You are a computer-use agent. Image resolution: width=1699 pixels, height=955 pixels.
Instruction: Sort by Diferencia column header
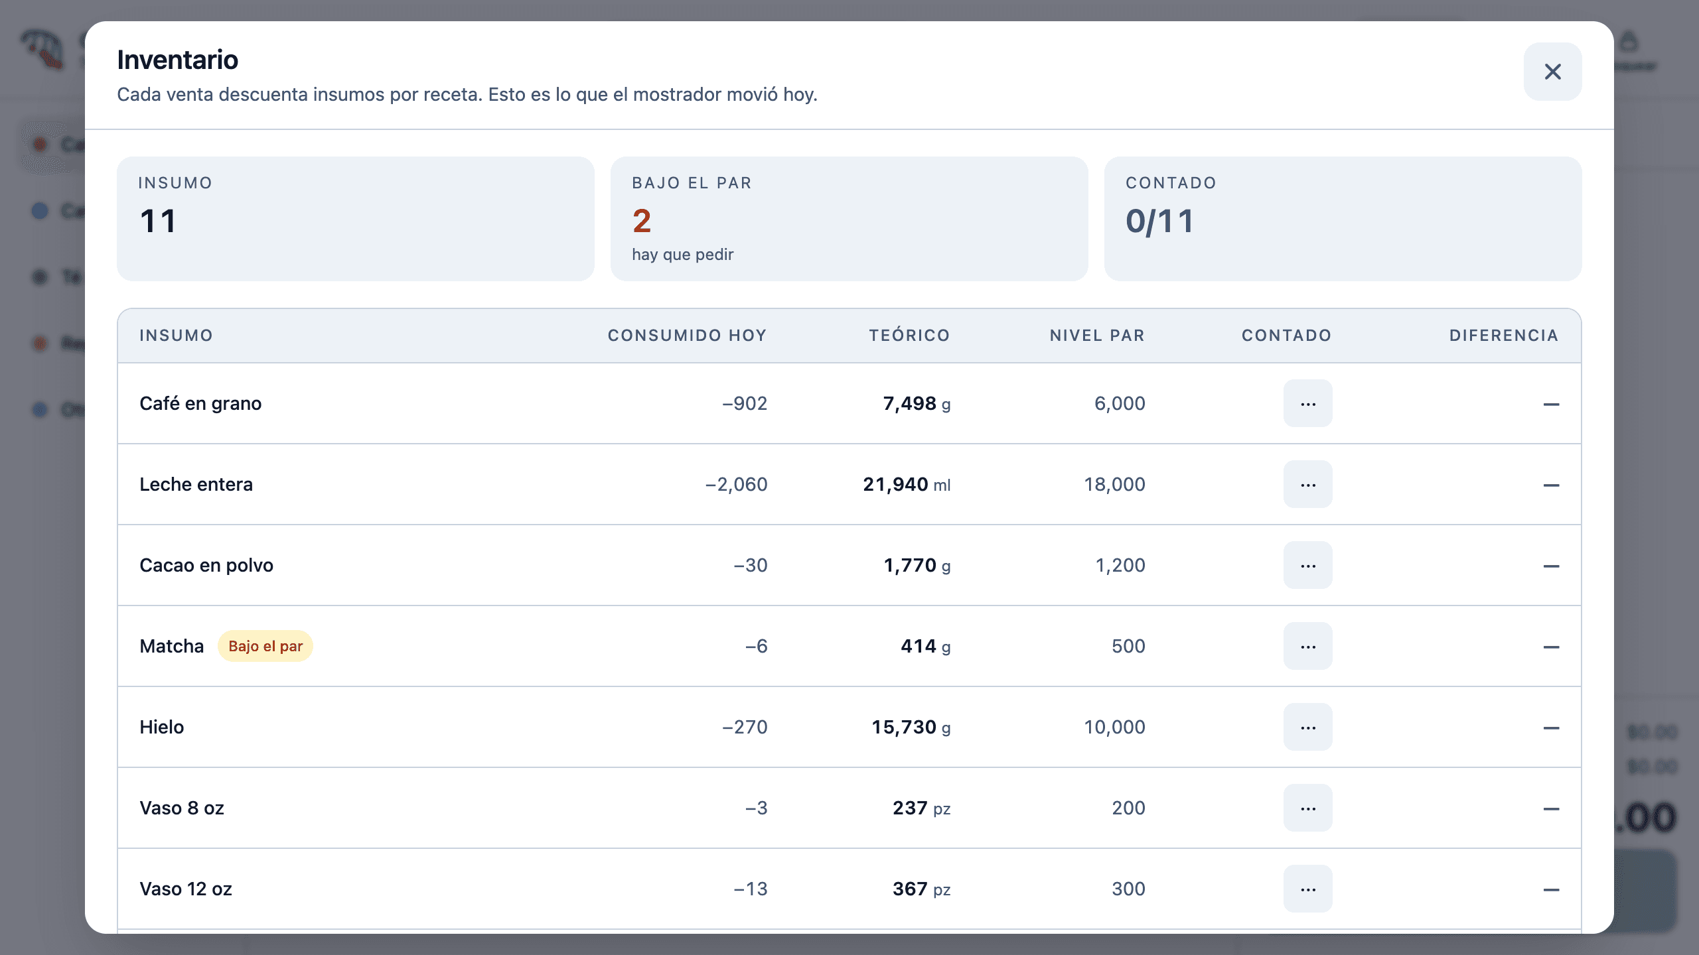1504,336
